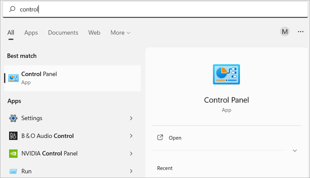Screen dimensions: 310x178
Task: Expand the Run result chevron
Action: tap(131, 171)
